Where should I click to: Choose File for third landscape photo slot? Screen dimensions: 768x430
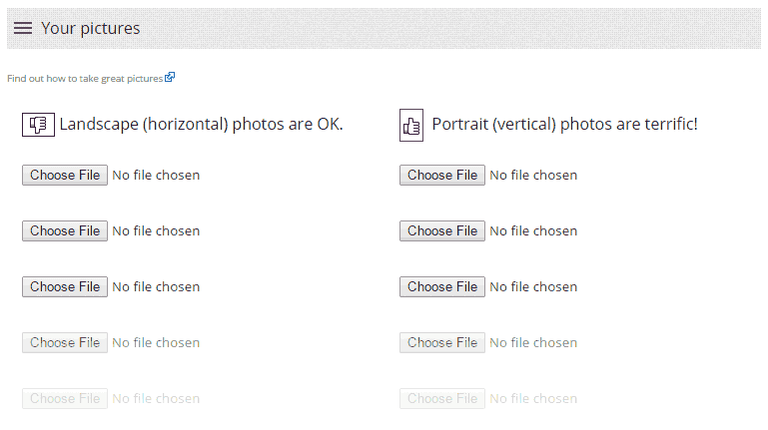65,286
